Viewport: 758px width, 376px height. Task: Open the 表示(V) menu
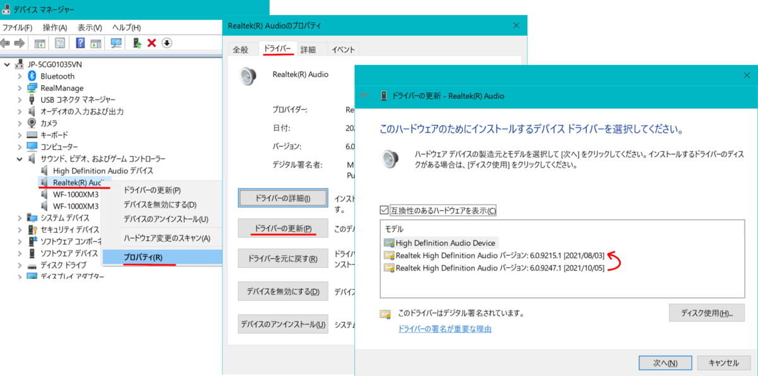[90, 28]
